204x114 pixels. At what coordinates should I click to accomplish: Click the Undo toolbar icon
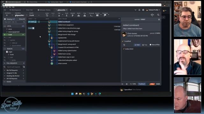click(x=47, y=16)
